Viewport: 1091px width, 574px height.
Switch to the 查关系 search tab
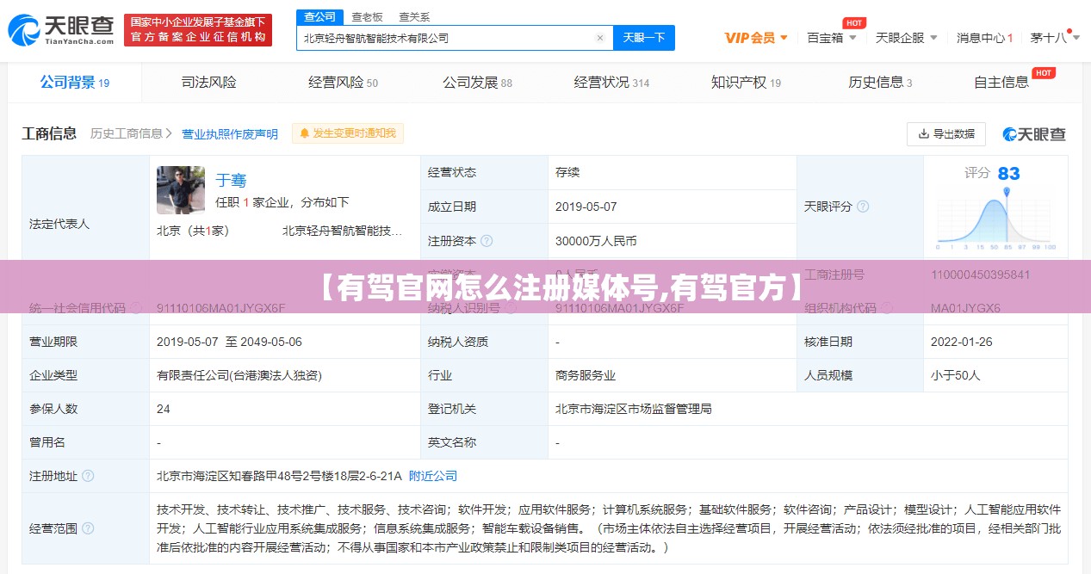[414, 17]
